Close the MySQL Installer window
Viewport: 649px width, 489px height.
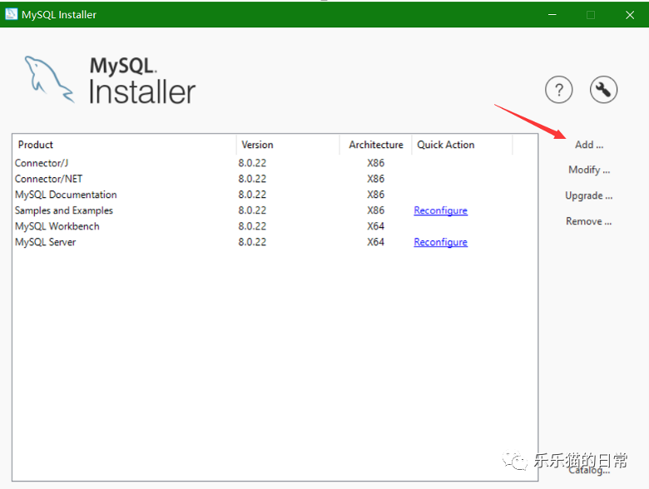point(630,14)
